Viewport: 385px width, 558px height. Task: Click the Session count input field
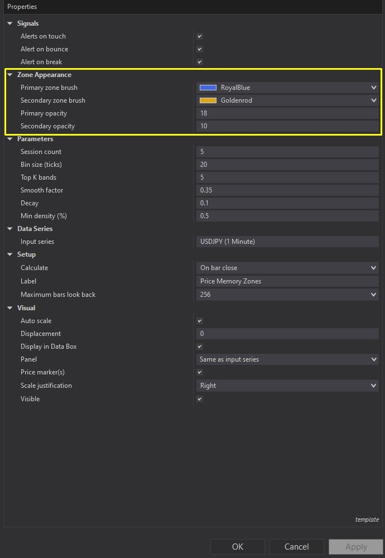coord(287,152)
